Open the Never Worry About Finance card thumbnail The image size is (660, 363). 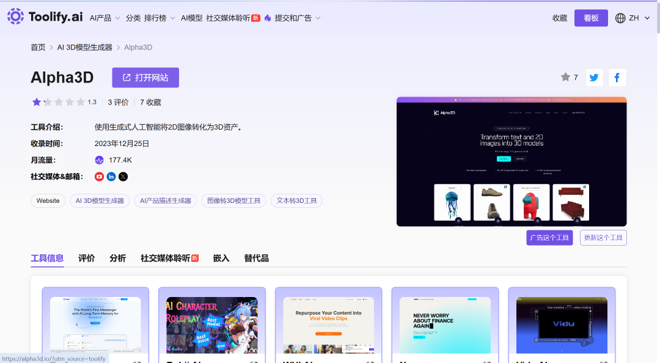click(445, 325)
